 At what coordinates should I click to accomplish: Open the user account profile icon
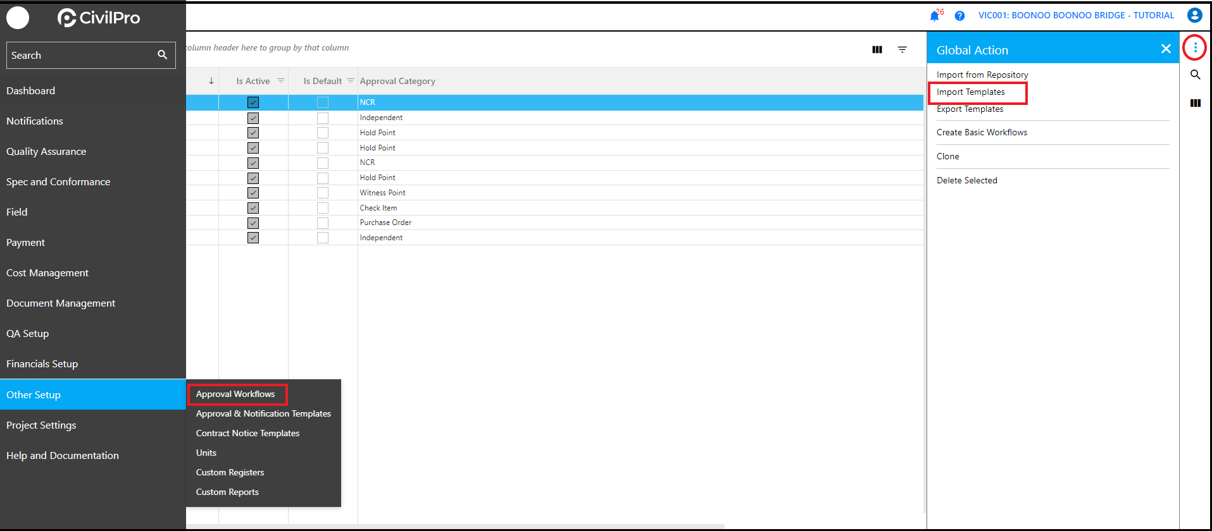tap(1194, 15)
